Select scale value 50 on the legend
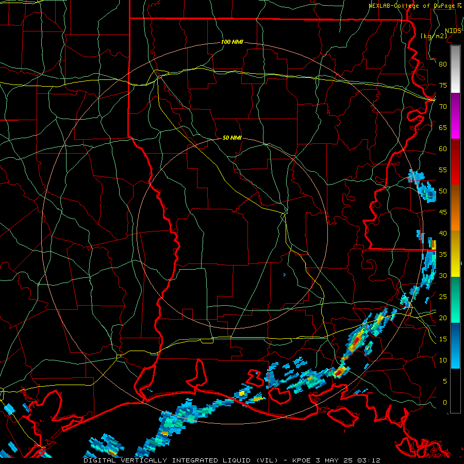The width and height of the screenshot is (464, 464). pos(443,191)
